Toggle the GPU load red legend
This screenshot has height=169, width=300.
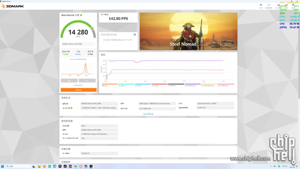[x=159, y=85]
